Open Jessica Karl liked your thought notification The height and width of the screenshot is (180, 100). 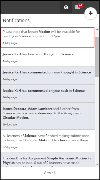click(x=47, y=57)
